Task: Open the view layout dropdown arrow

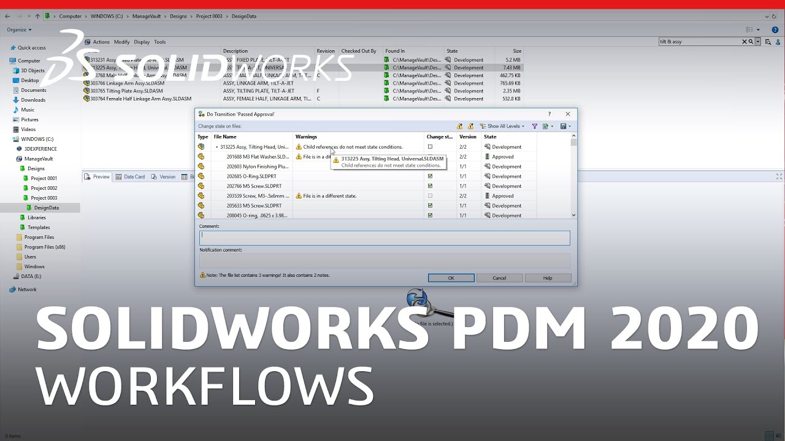Action: pyautogui.click(x=758, y=29)
